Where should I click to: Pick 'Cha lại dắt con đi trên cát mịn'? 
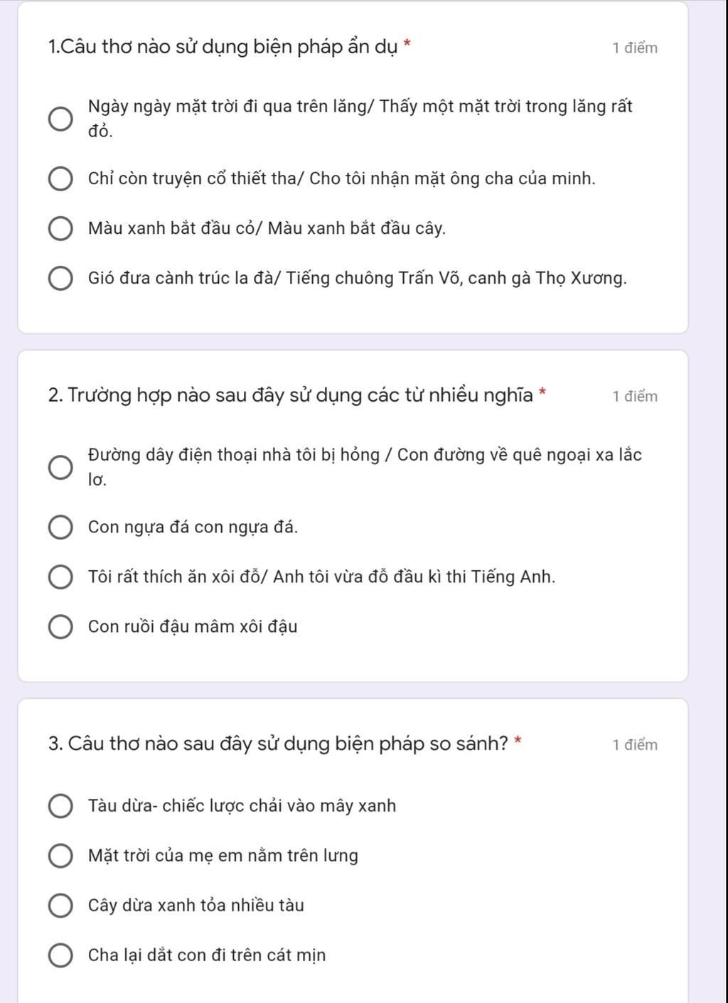(x=60, y=955)
